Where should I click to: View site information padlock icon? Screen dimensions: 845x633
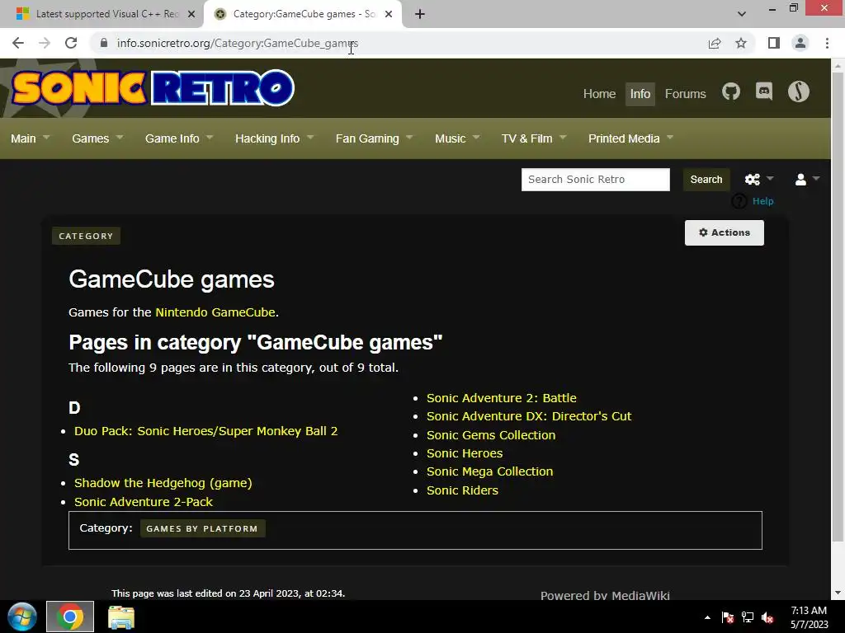click(104, 43)
